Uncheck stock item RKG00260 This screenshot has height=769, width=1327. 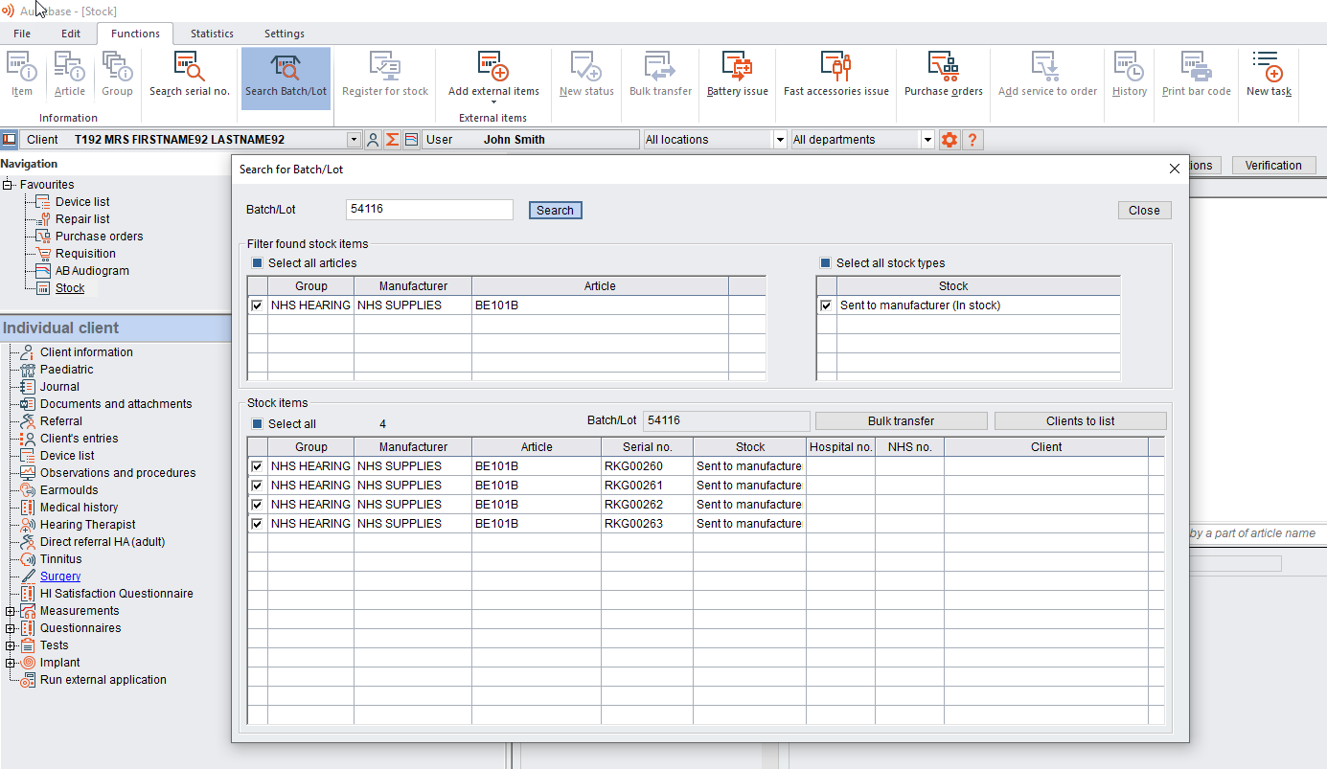256,466
